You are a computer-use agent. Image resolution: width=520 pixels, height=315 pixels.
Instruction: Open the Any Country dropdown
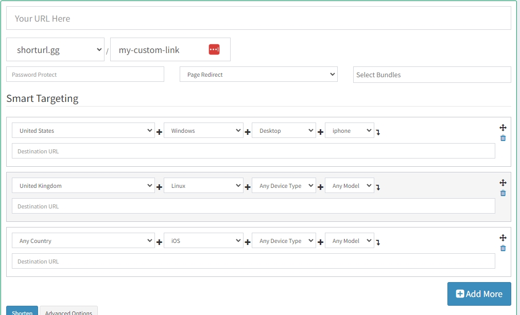point(83,240)
